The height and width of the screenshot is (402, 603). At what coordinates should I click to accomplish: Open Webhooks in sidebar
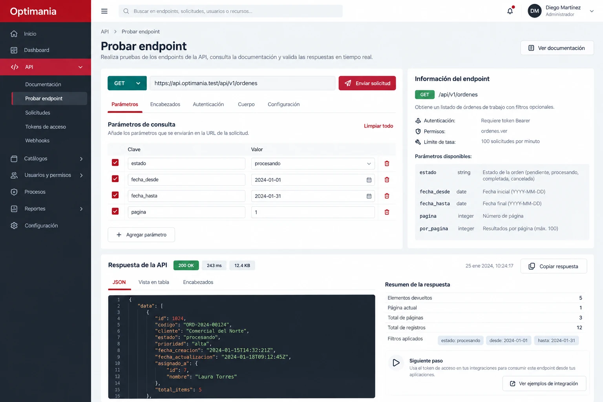coord(37,141)
